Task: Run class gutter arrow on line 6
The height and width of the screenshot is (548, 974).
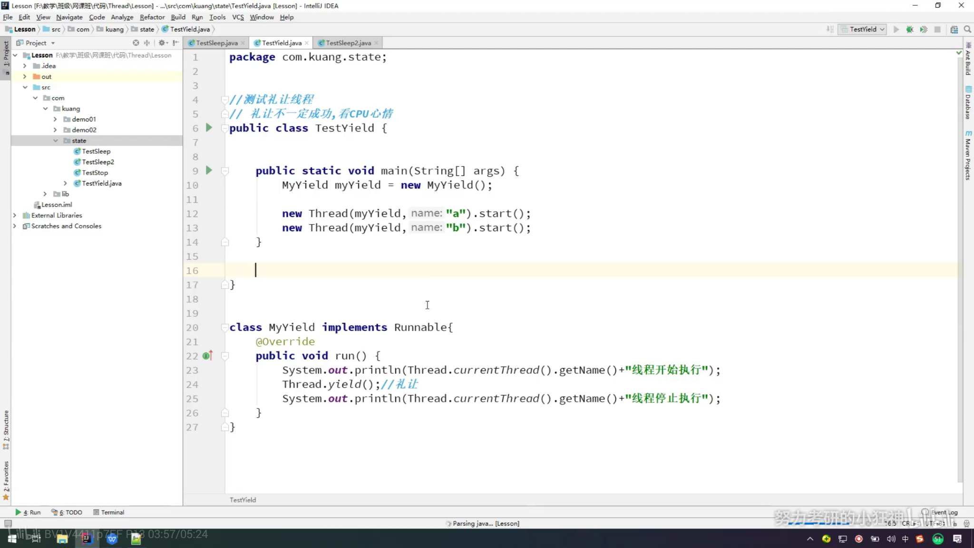Action: point(209,127)
